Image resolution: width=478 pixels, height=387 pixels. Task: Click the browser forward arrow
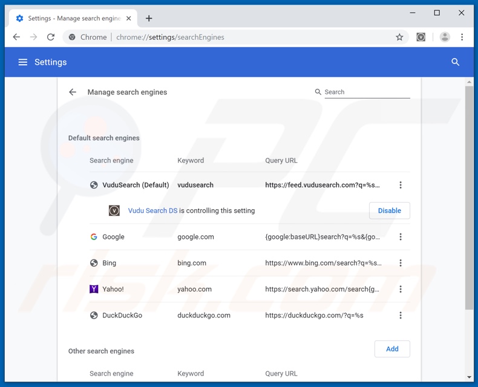[33, 37]
